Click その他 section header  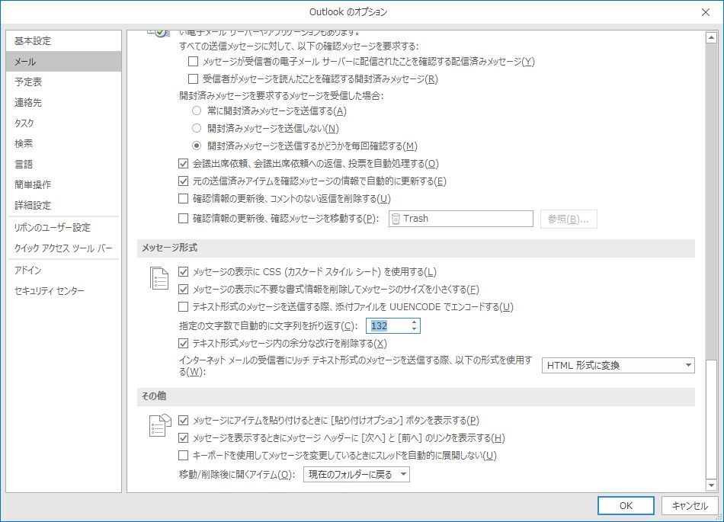416,396
